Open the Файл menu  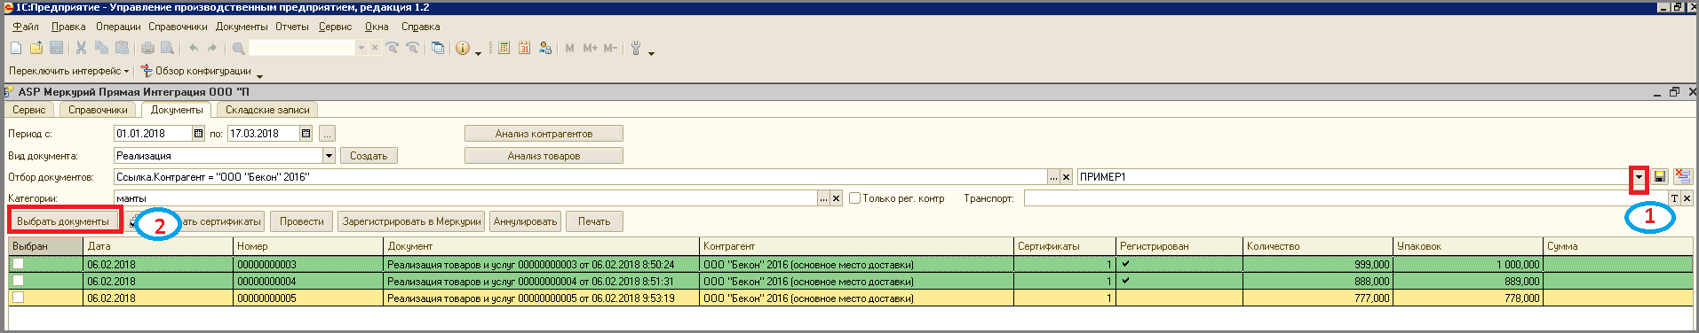(26, 27)
